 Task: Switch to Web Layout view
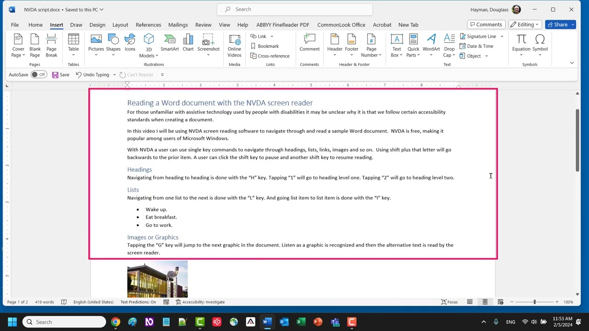(x=501, y=302)
